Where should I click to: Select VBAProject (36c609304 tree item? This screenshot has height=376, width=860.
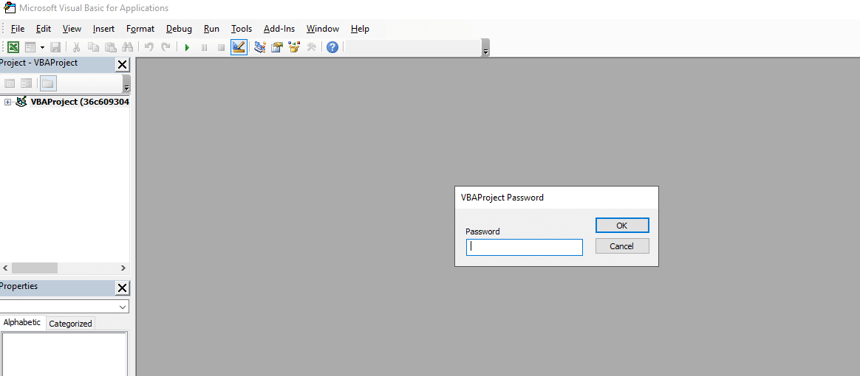coord(80,102)
